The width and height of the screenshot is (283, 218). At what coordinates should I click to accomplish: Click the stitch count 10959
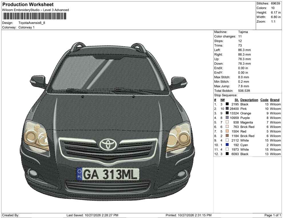pos(234,118)
